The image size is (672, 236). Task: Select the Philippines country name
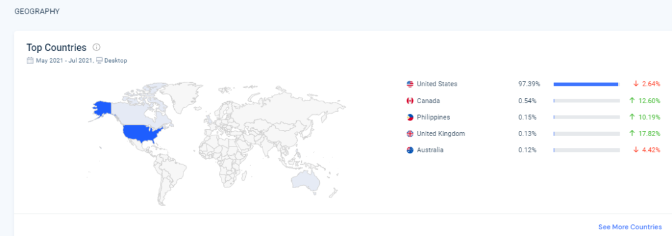coord(433,117)
